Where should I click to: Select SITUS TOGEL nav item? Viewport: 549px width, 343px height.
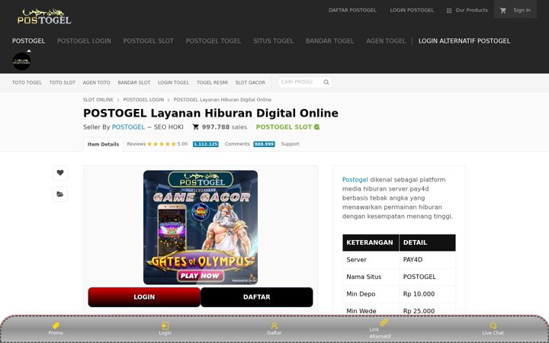coord(274,41)
